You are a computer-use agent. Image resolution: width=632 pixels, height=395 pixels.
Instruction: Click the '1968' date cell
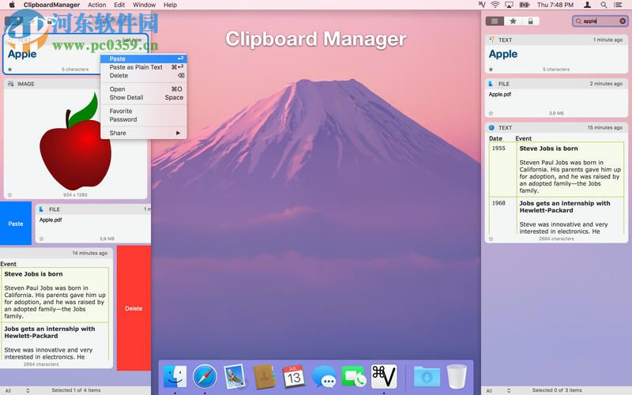point(498,203)
